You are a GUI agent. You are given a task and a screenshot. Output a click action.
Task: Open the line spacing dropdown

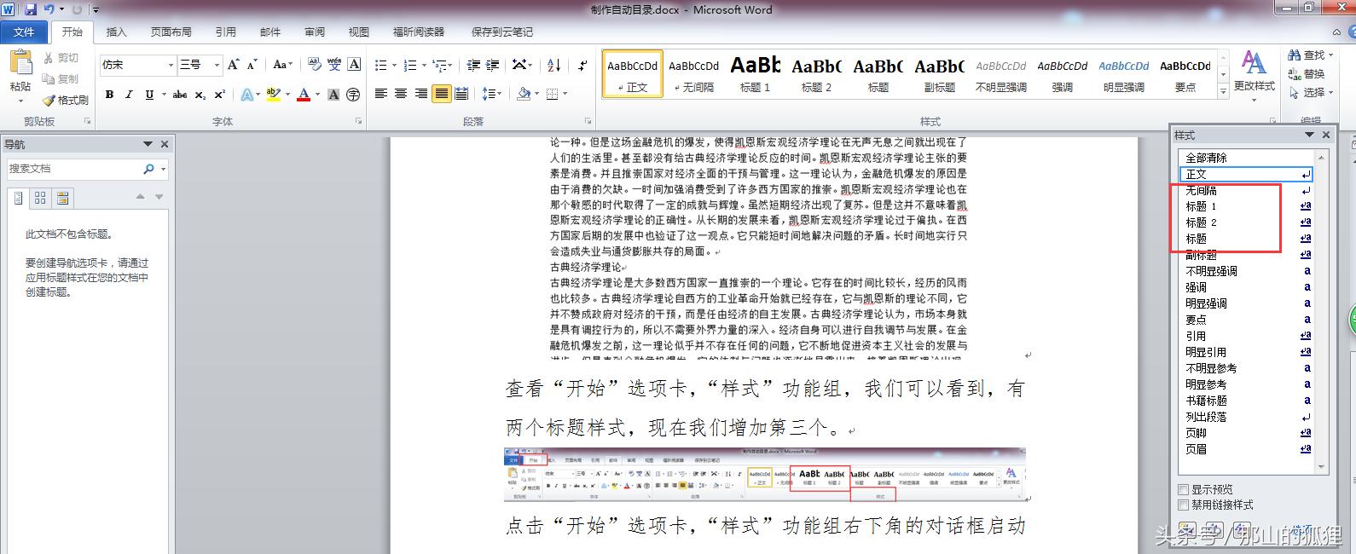[491, 94]
